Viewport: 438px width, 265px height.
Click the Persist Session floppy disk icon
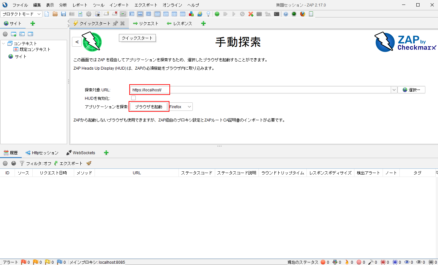63,14
